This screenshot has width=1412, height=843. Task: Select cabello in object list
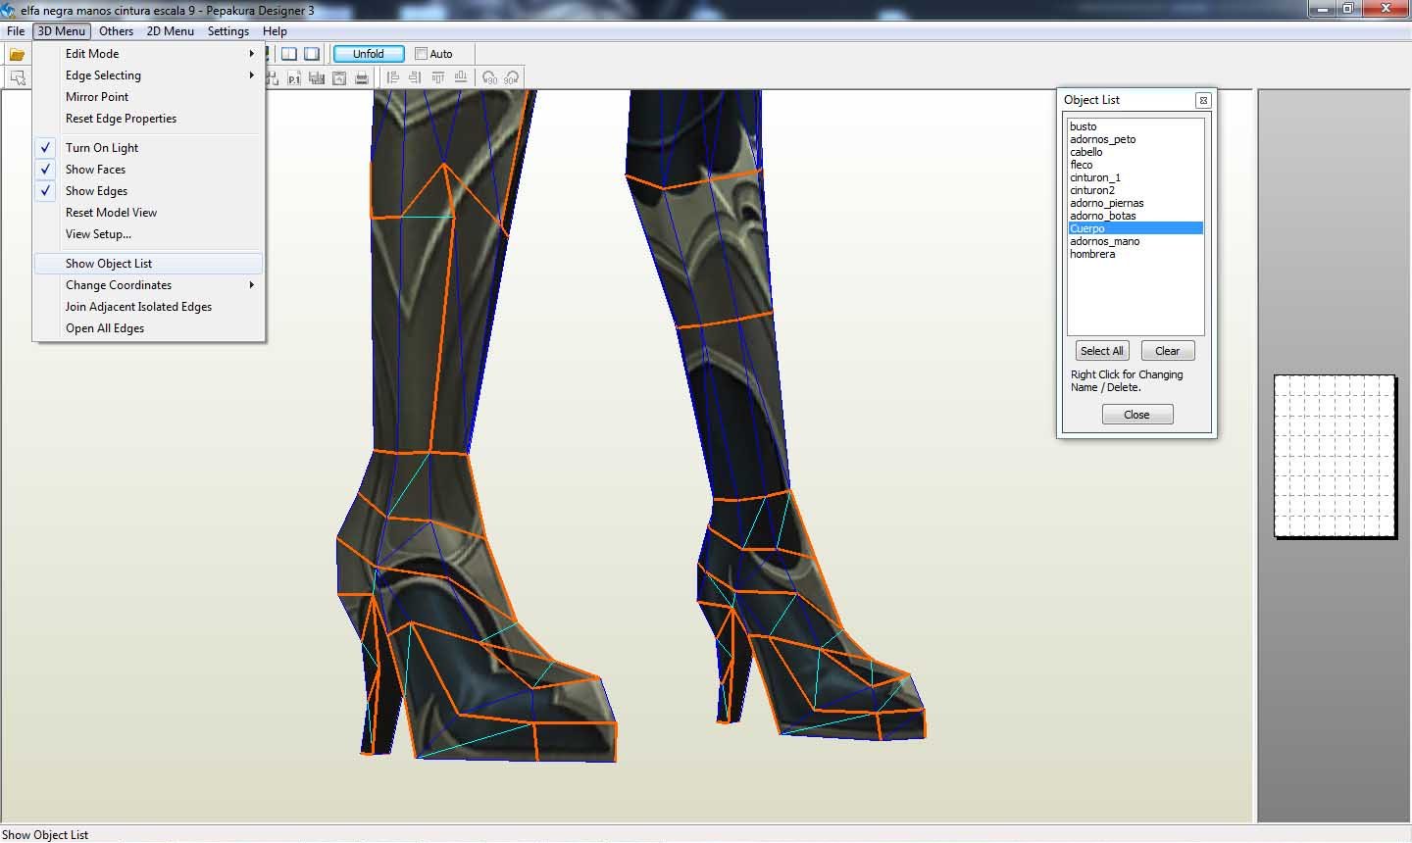[1135, 152]
